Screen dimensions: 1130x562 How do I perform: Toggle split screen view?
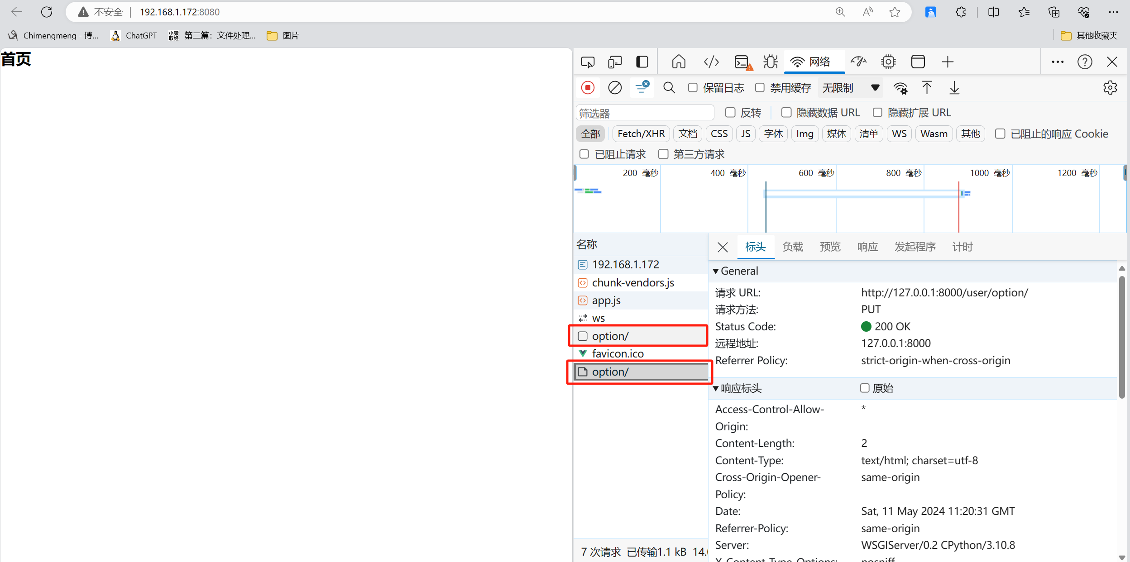point(993,12)
